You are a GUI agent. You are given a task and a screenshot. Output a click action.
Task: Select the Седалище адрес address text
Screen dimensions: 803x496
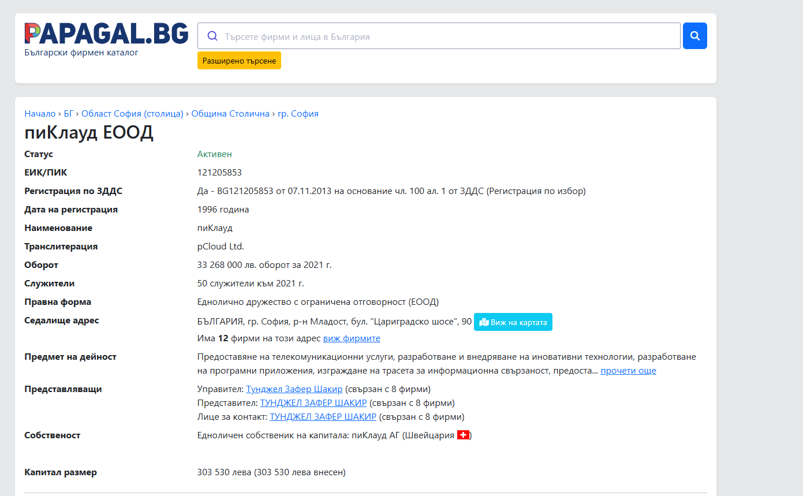pos(335,322)
